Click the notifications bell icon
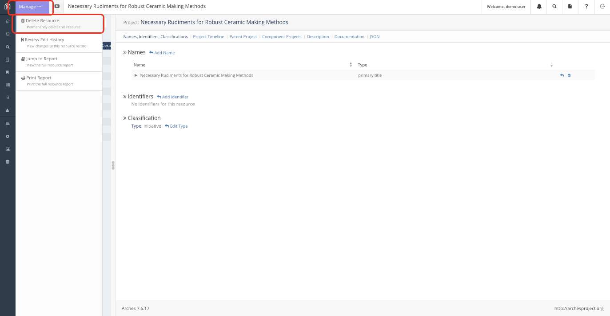Screen dimensions: 610x316 [x=539, y=7]
